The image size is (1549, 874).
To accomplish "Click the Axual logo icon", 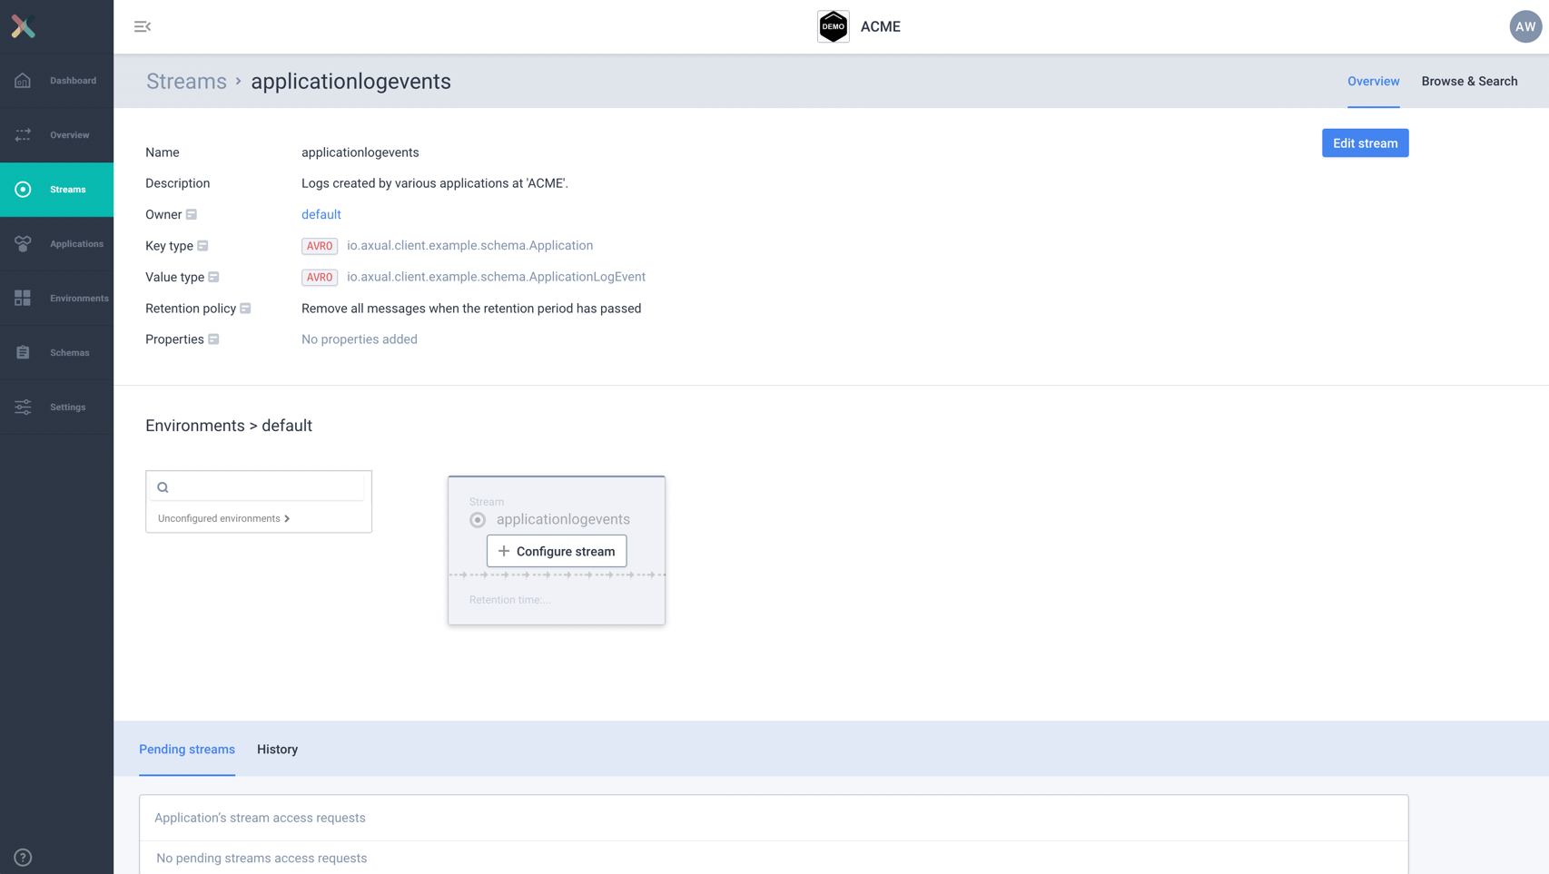I will [23, 26].
